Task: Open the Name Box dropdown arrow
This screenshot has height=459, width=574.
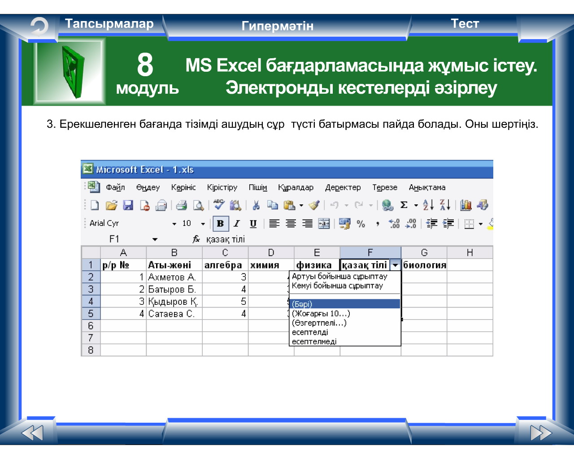Action: pyautogui.click(x=155, y=239)
